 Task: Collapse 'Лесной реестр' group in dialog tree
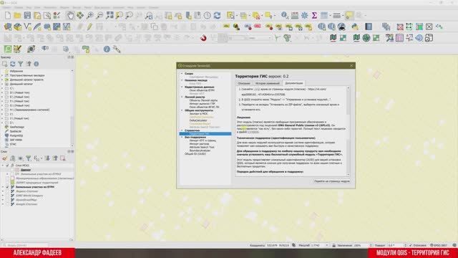pyautogui.click(x=182, y=97)
